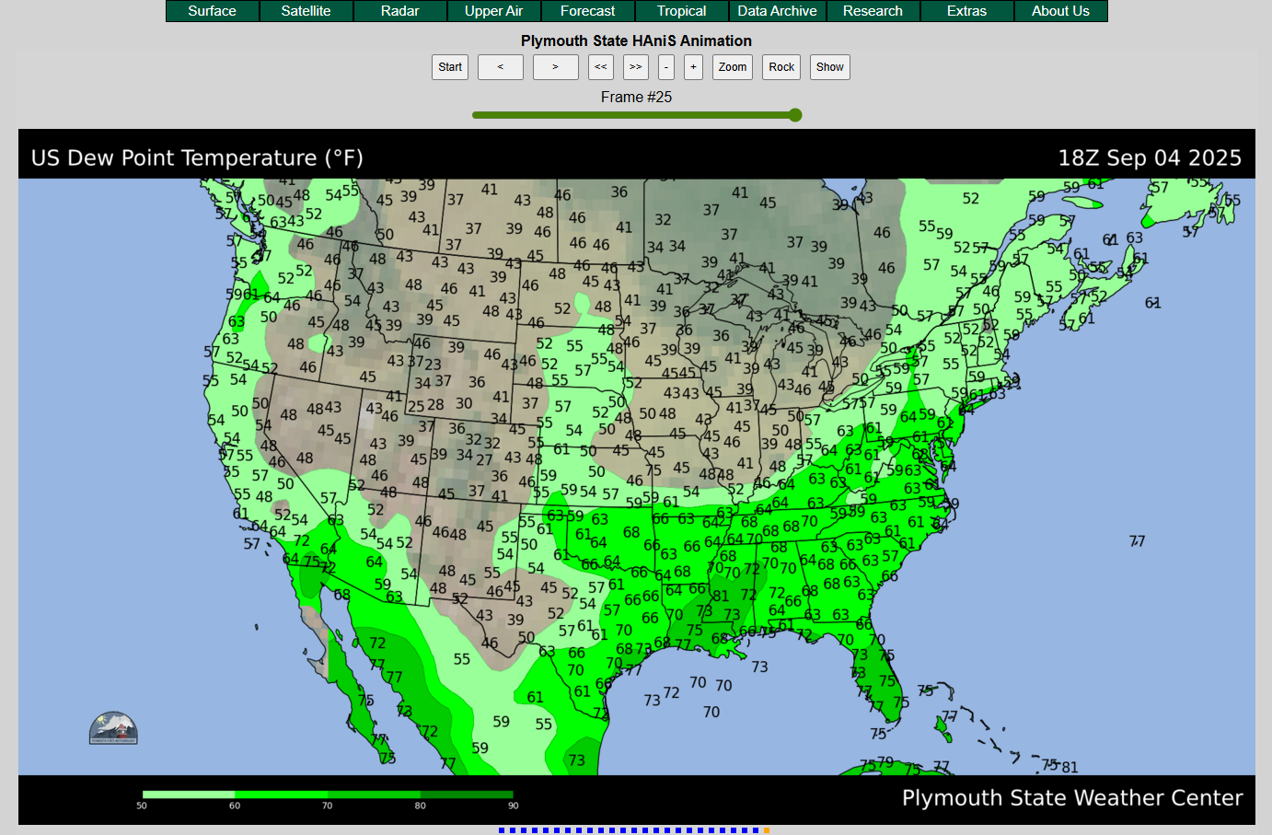Start the HAniS animation loop
Image resolution: width=1272 pixels, height=835 pixels.
[x=449, y=66]
